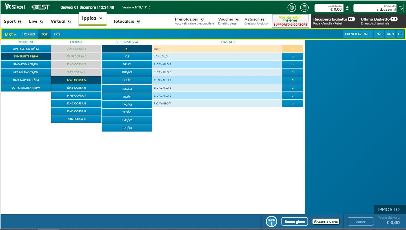Image resolution: width=406 pixels, height=230 pixels.
Task: Select the TOT sub-tab
Action: pyautogui.click(x=44, y=34)
